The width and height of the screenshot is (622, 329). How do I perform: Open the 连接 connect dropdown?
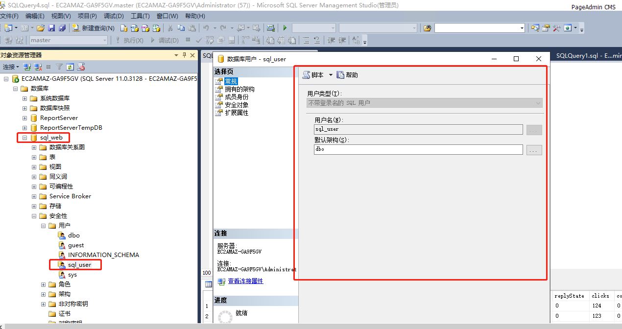click(11, 67)
